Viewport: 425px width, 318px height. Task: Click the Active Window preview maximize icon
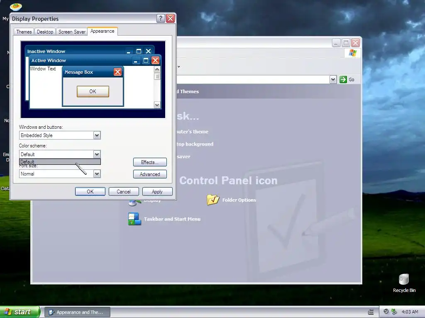pyautogui.click(x=146, y=60)
